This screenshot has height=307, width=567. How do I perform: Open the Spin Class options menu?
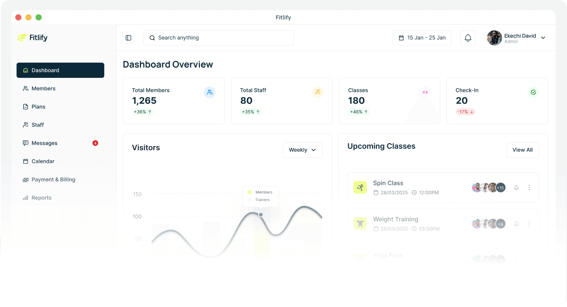[529, 188]
